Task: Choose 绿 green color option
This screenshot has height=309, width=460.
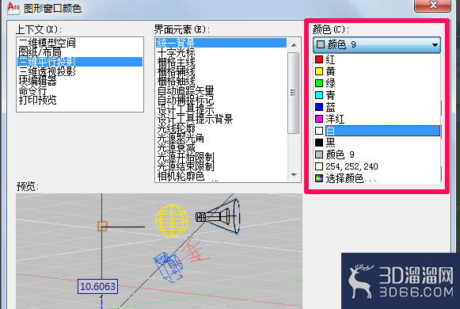Action: pyautogui.click(x=377, y=83)
